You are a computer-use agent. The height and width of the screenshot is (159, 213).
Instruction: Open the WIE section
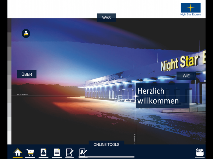click(186, 76)
